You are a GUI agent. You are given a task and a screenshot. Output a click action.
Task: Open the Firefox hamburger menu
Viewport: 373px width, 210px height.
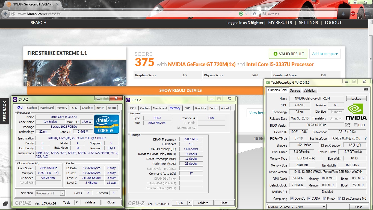click(367, 14)
